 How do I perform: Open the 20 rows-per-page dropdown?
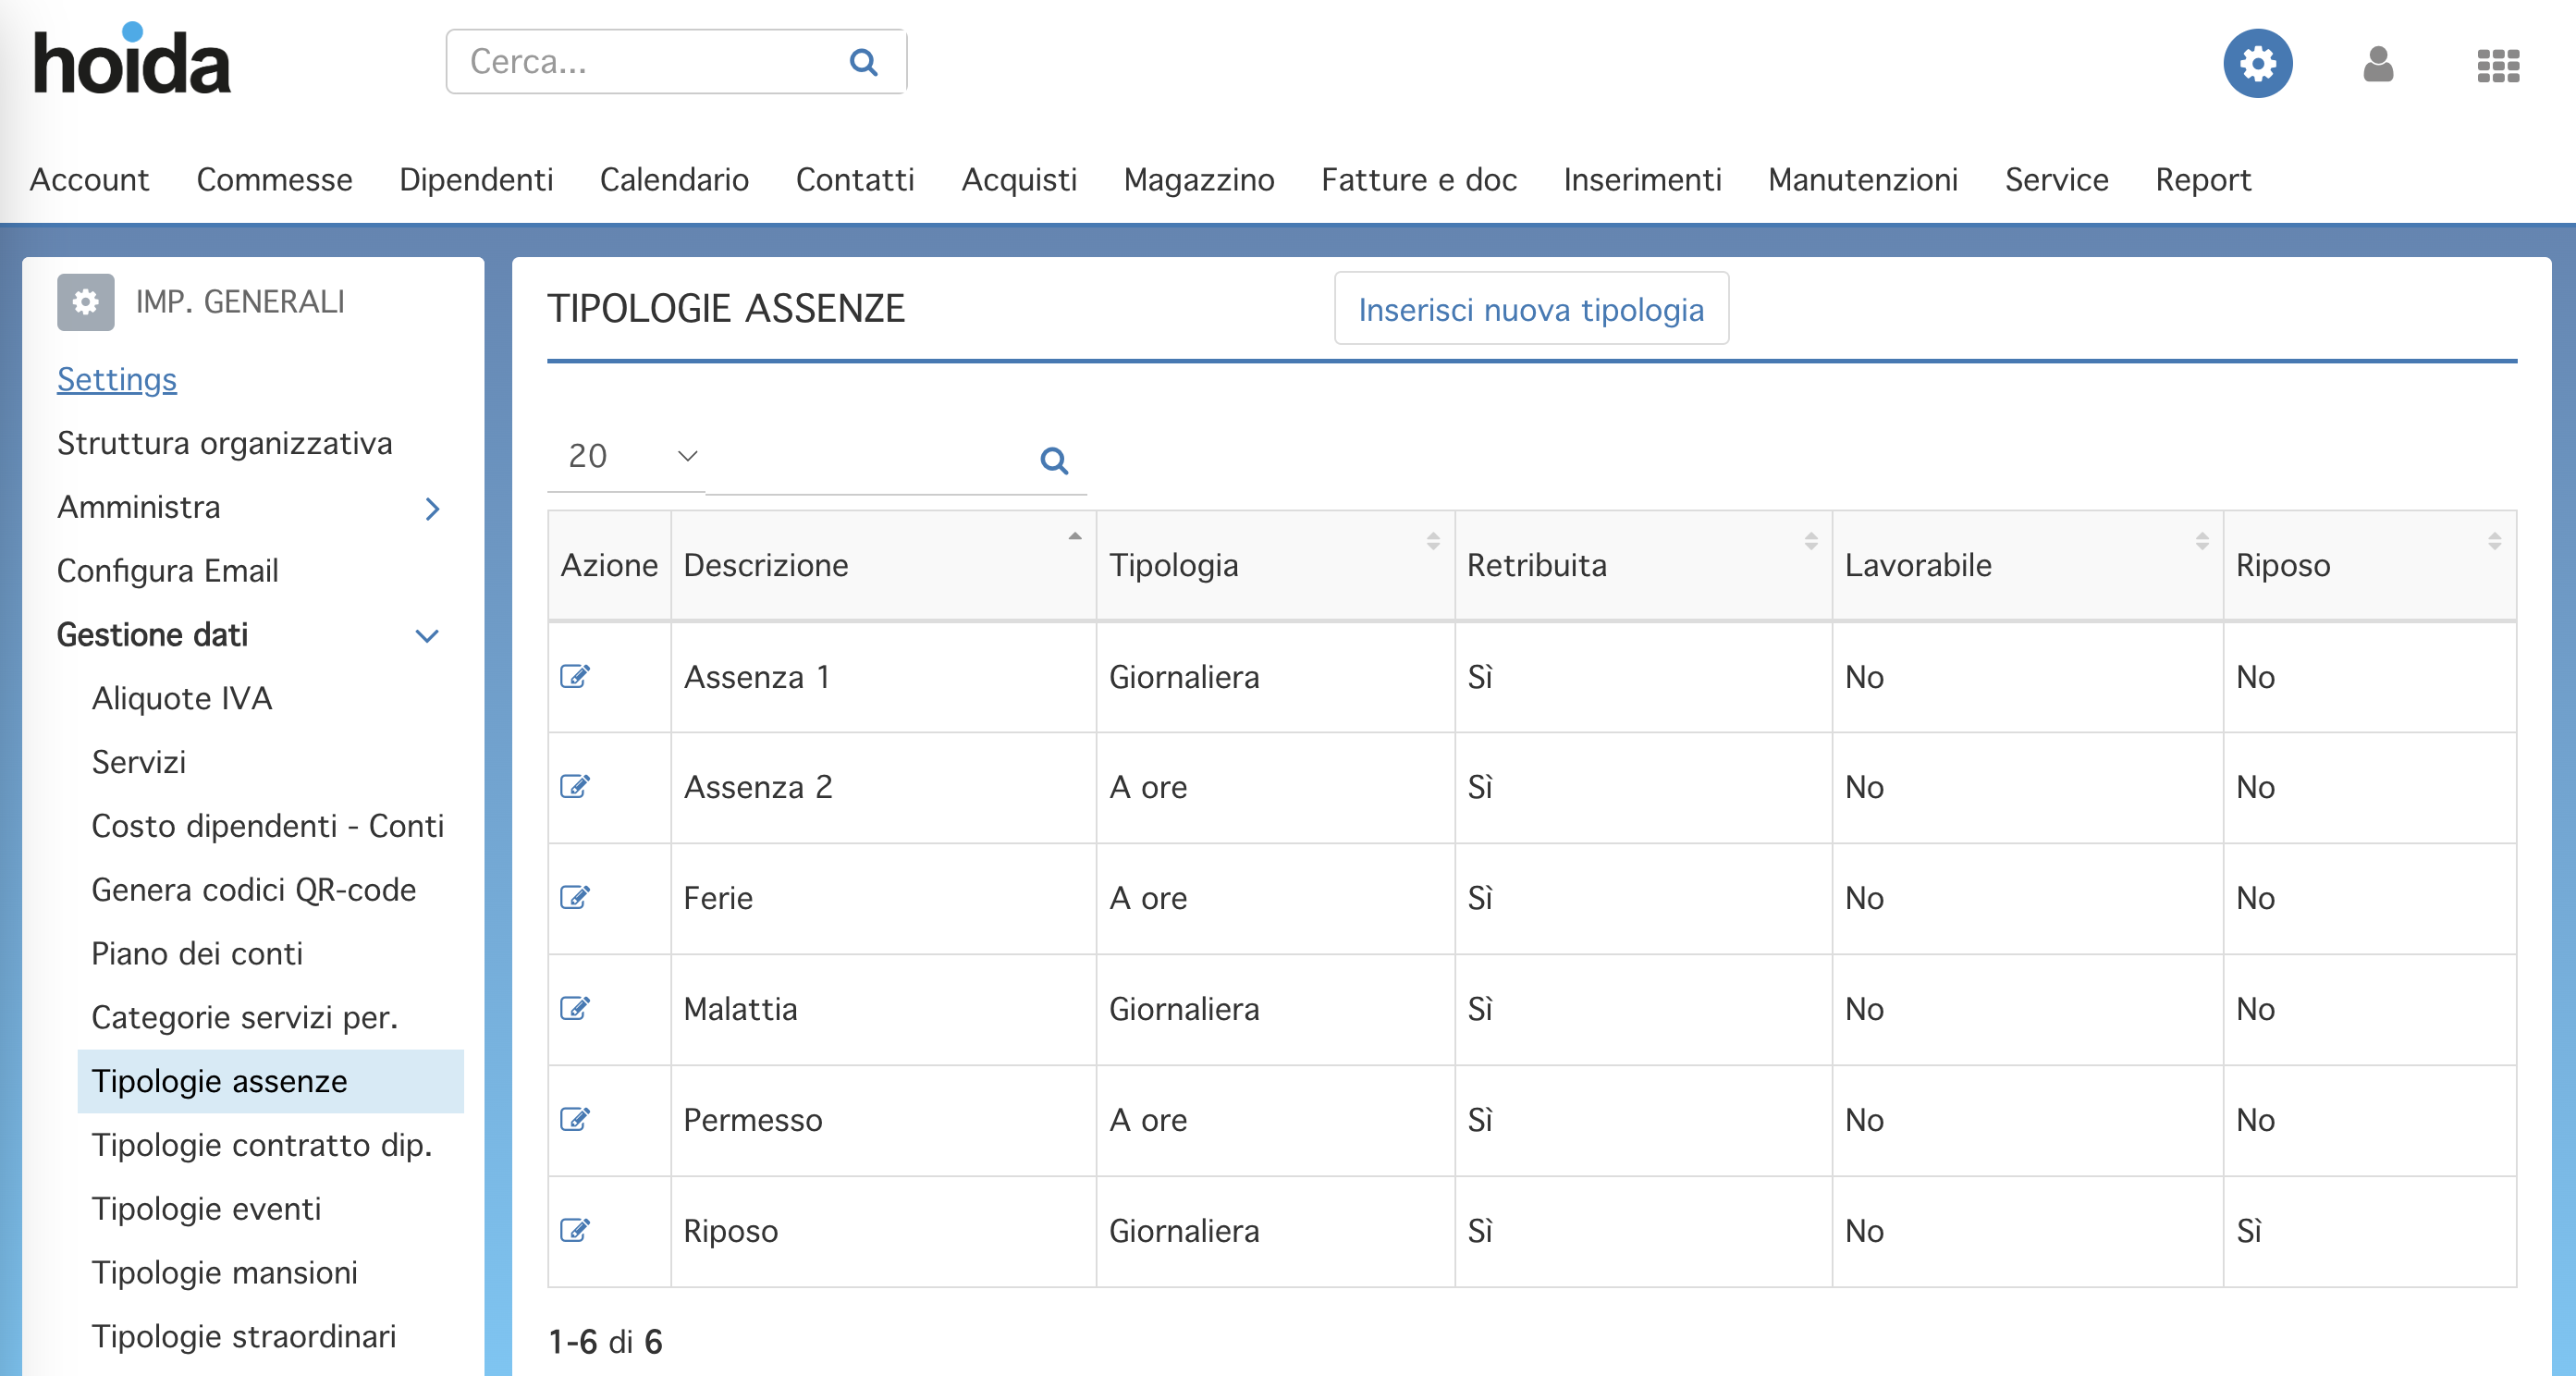point(627,456)
